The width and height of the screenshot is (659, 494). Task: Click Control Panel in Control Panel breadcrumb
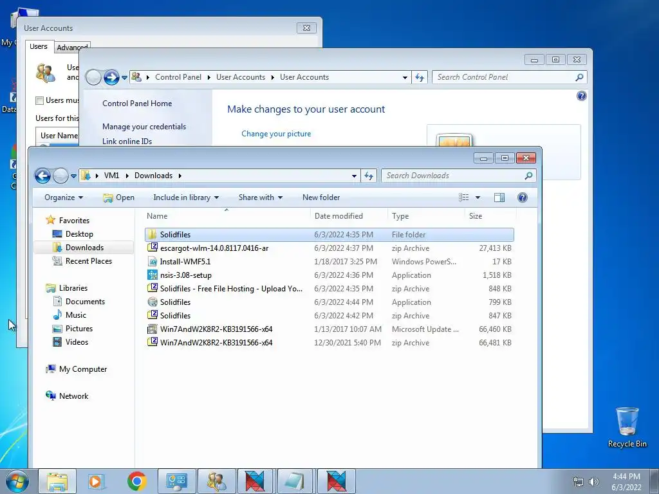[178, 77]
